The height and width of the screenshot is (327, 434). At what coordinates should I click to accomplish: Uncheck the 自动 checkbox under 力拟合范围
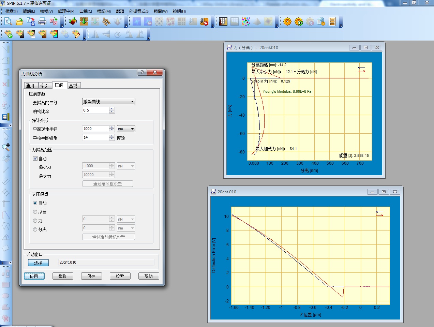[35, 159]
